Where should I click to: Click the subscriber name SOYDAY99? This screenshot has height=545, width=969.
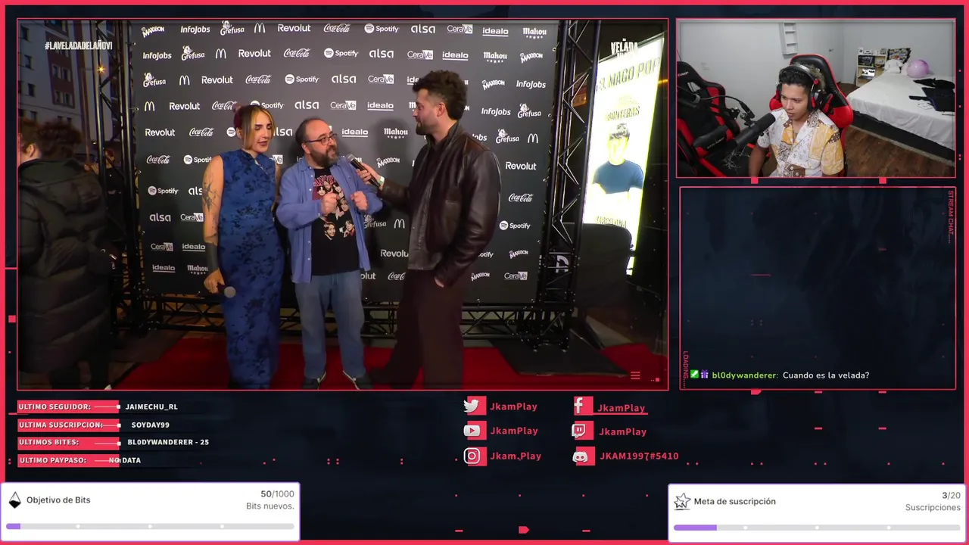[x=150, y=425]
